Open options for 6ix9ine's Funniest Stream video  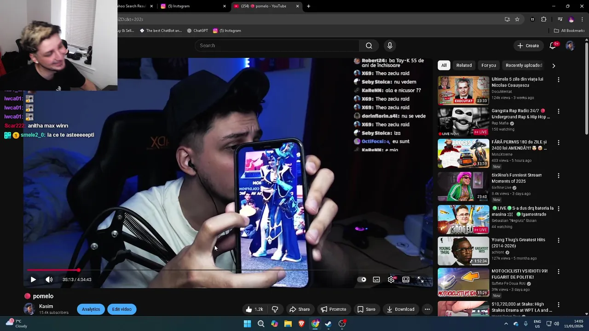pos(559,176)
